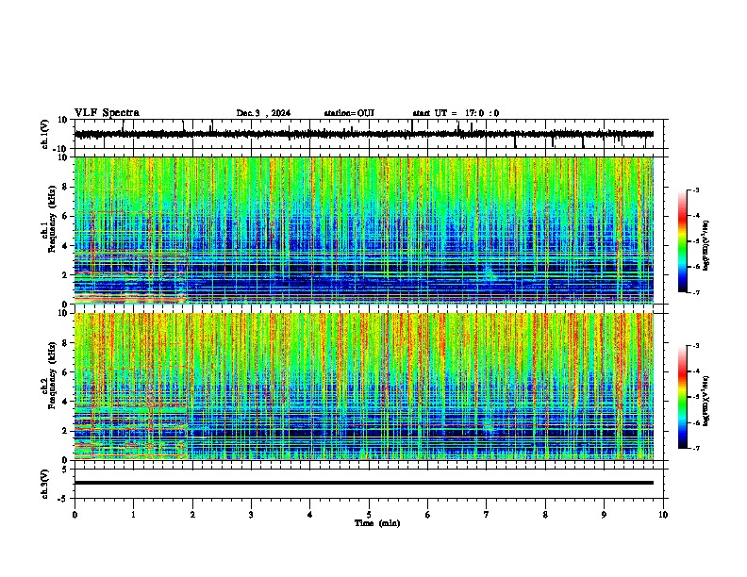Click the "-7" tick on ch.2 colorbar

[695, 448]
